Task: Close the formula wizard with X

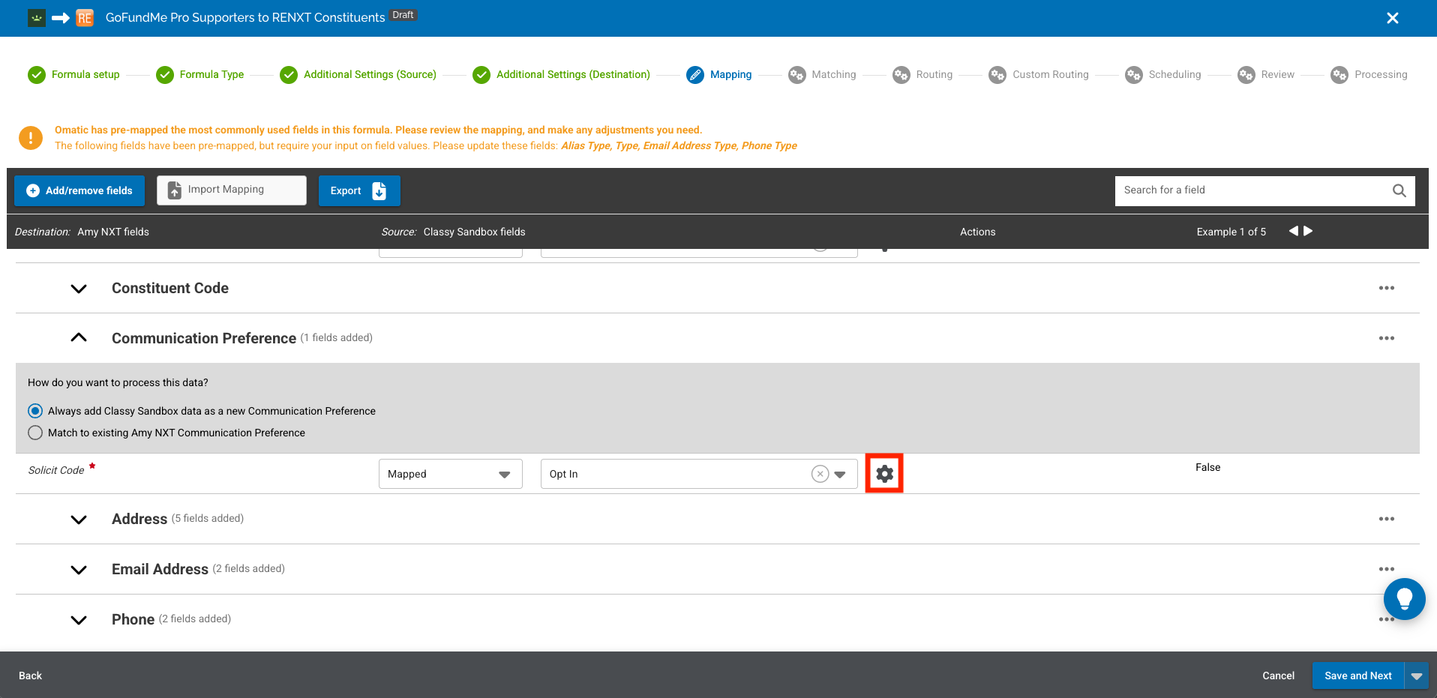Action: 1392,18
